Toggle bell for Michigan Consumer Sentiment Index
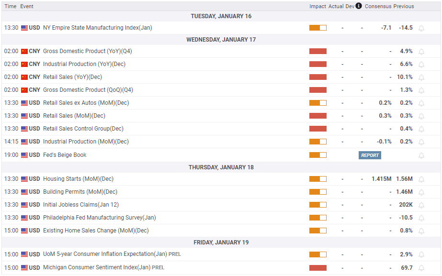 (421, 268)
